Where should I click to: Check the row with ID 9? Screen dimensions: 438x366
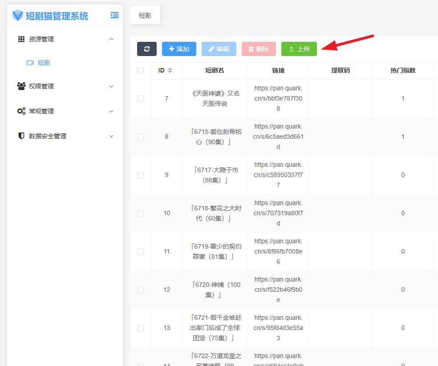click(x=141, y=175)
